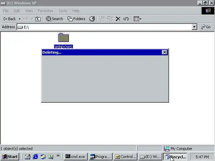Viewport: 215px width, 161px height.
Task: Expand the Address bar dropdown arrow
Action: tap(194, 27)
